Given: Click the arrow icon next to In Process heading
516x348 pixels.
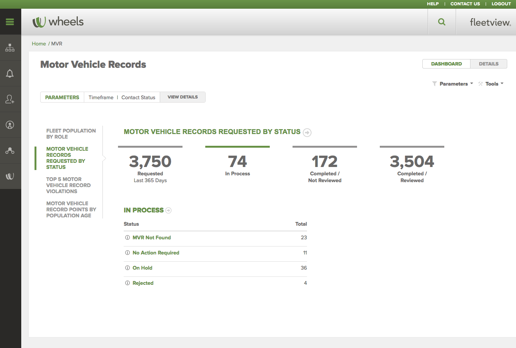Looking at the screenshot, I should (x=168, y=211).
